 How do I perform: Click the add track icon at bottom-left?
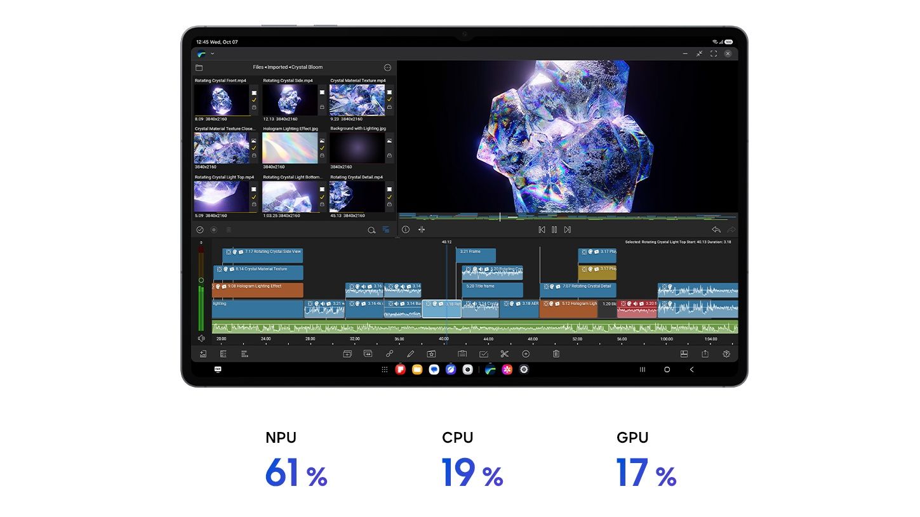203,354
